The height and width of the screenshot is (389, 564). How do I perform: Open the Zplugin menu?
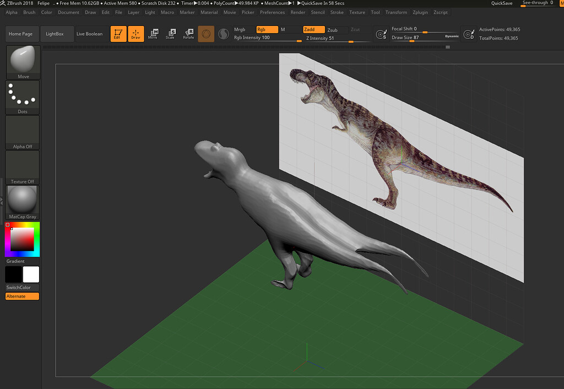coord(420,12)
